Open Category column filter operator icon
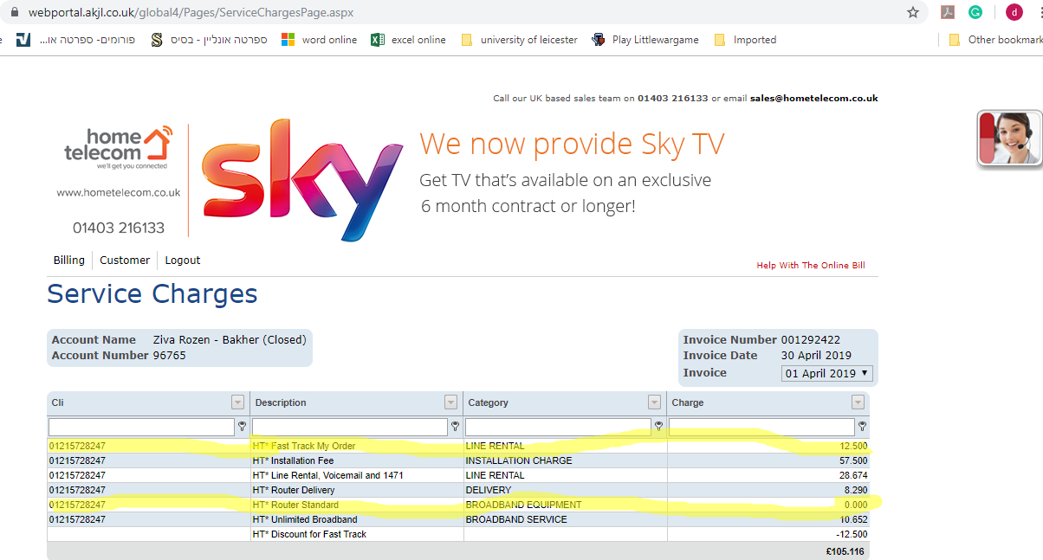1043x560 pixels. 658,426
